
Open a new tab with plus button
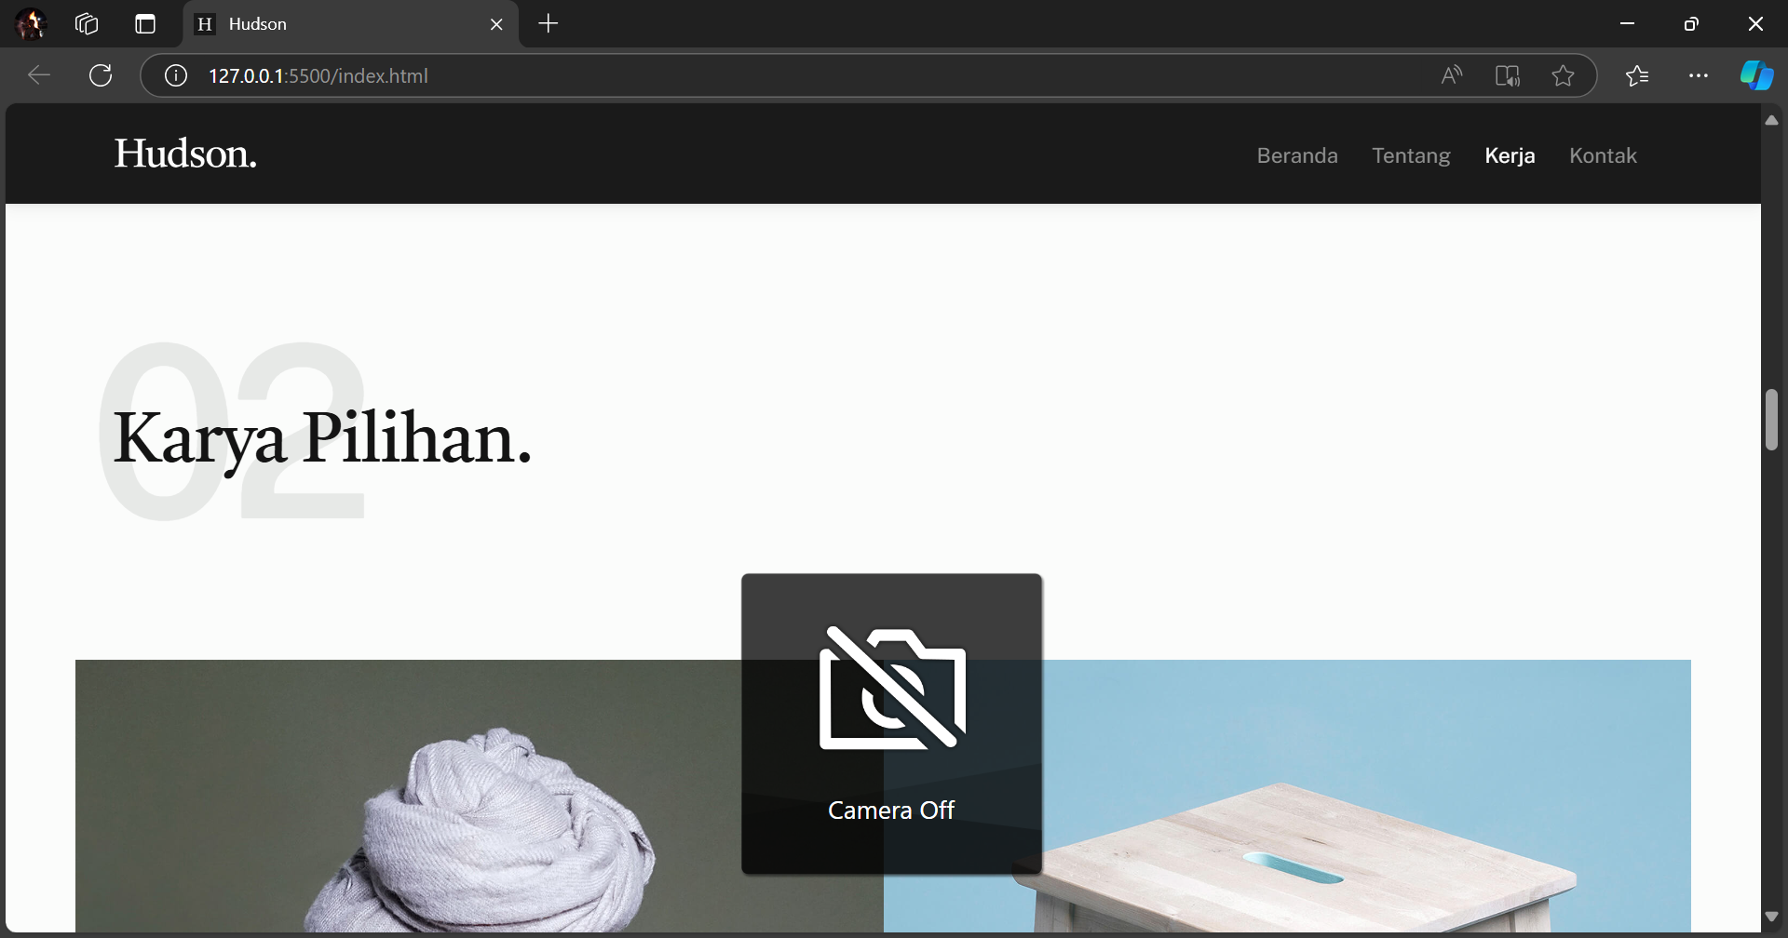pos(549,24)
